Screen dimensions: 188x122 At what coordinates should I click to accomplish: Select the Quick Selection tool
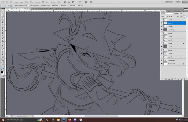(x=2, y=20)
